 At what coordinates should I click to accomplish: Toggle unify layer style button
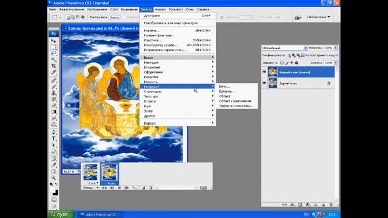tap(298, 55)
